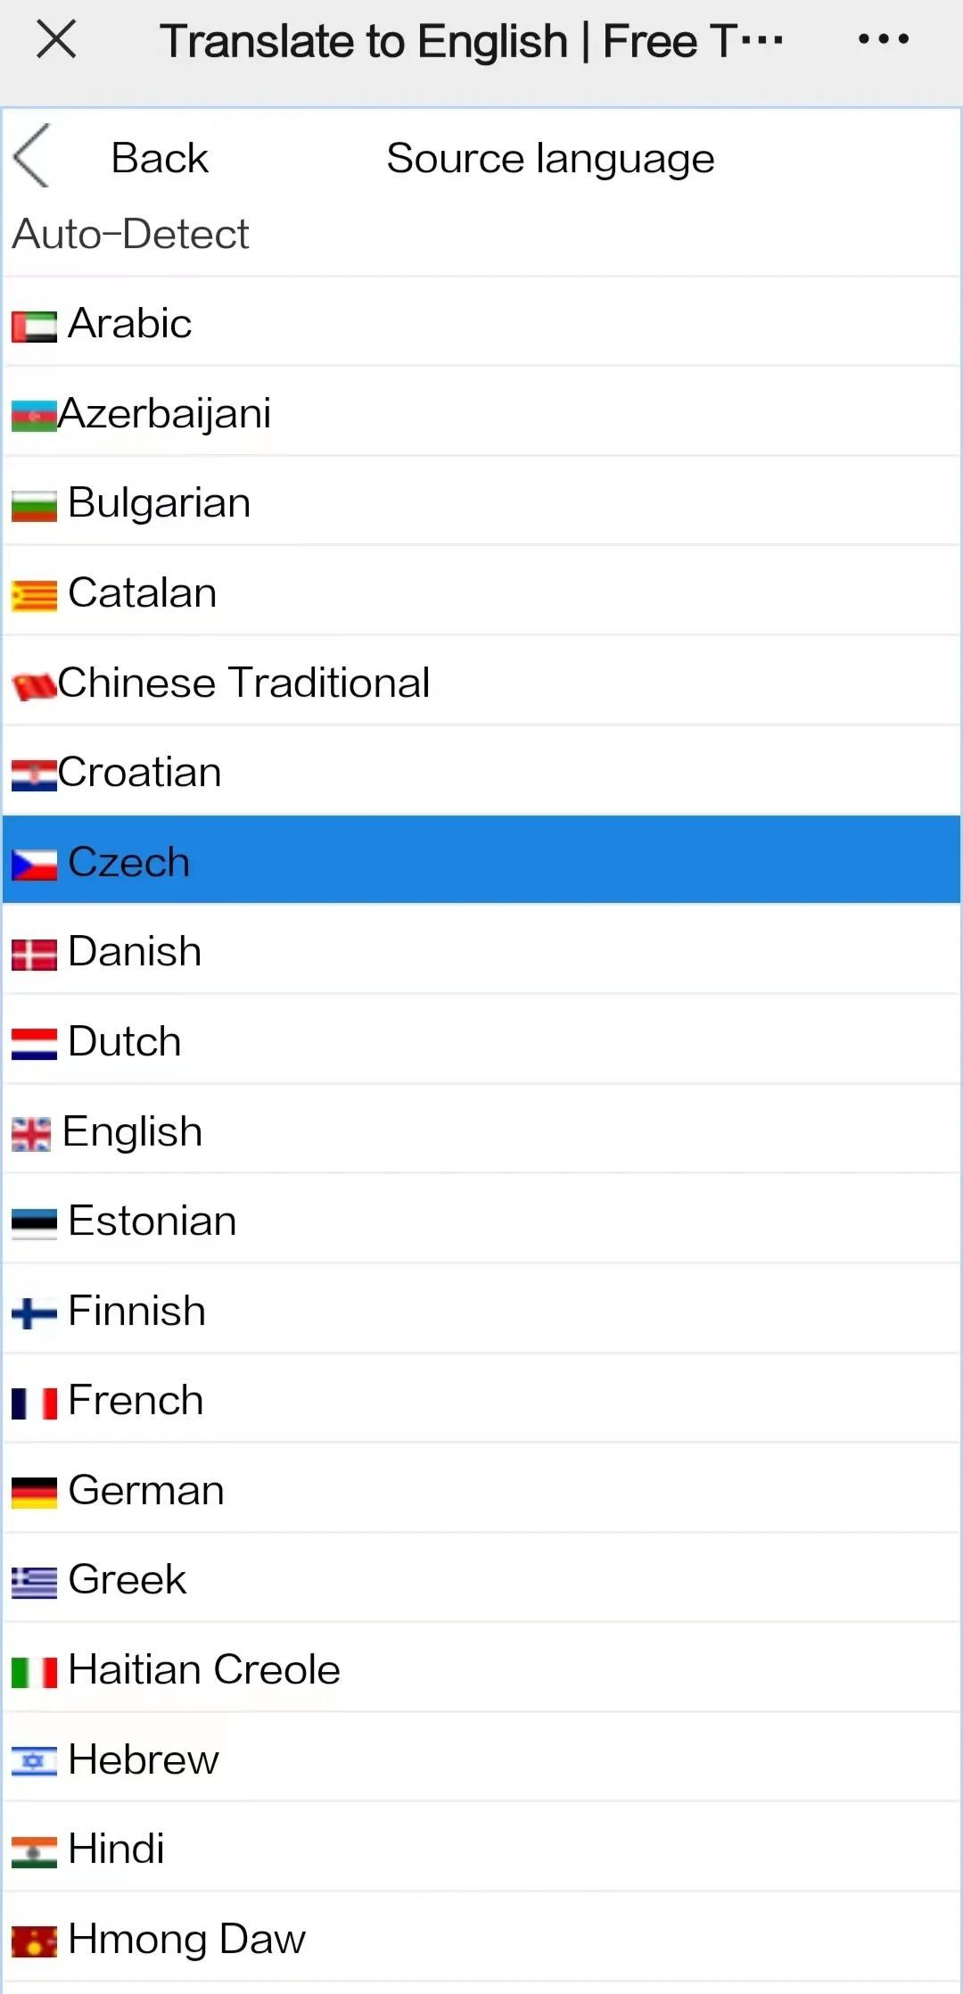Select Auto-Detect as source language

click(x=130, y=234)
